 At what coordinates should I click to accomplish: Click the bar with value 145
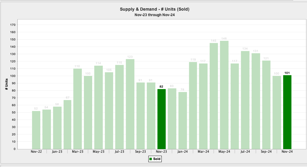pyautogui.click(x=214, y=96)
